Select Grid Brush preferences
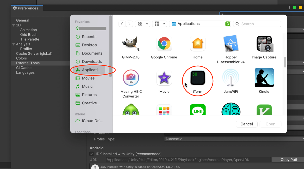Image resolution: width=304 pixels, height=169 pixels. pyautogui.click(x=29, y=35)
